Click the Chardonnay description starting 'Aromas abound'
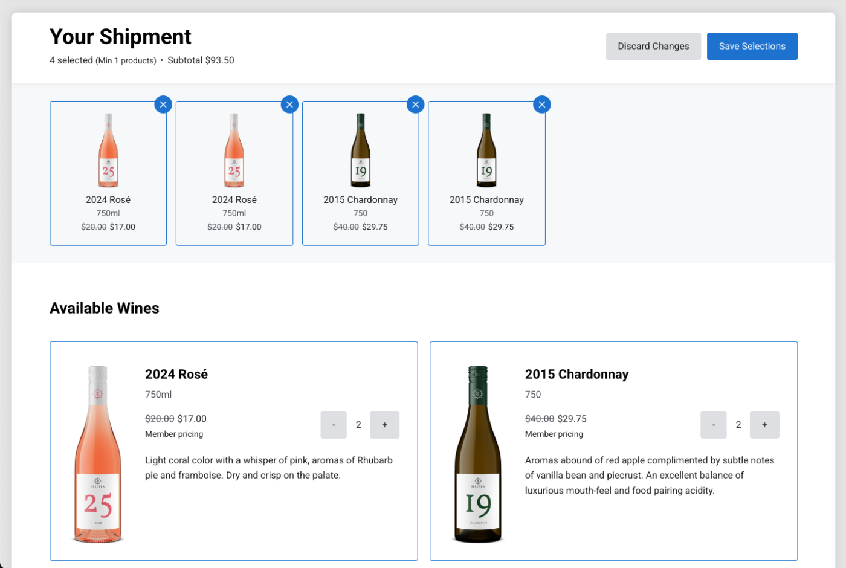846x568 pixels. pos(650,476)
